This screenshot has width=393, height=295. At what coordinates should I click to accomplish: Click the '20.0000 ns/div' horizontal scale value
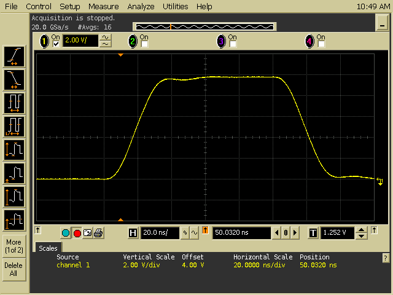[x=259, y=265]
